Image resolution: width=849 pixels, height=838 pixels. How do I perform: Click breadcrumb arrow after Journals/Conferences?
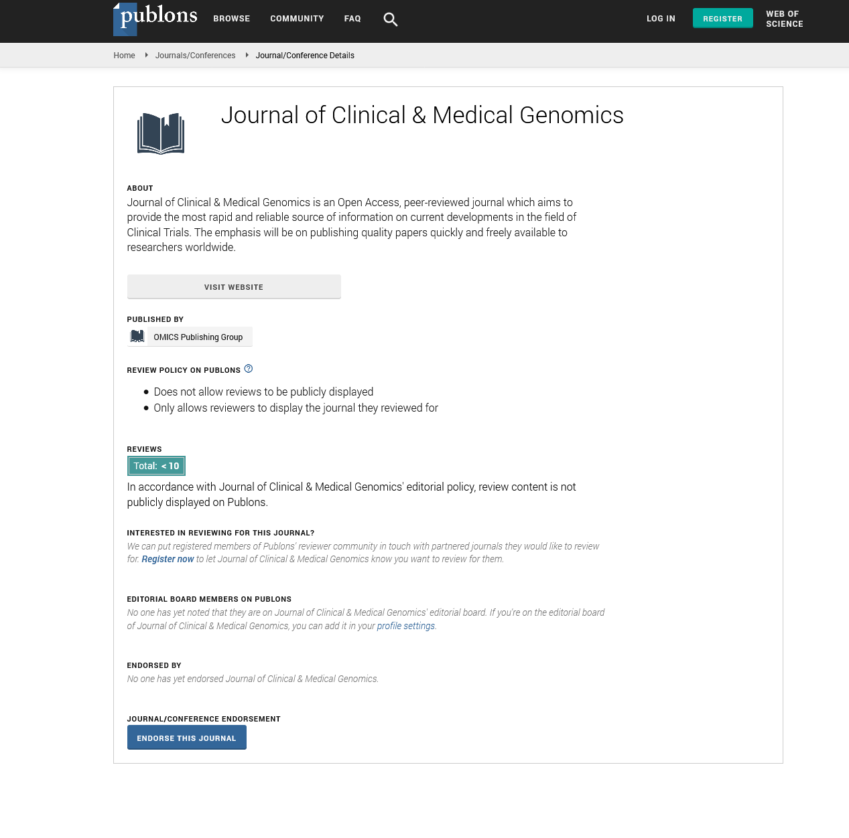click(247, 55)
